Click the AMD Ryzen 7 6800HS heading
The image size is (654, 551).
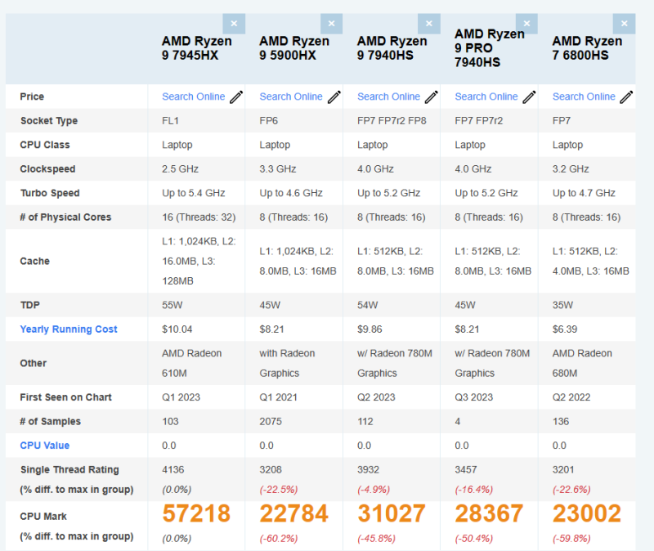point(587,48)
